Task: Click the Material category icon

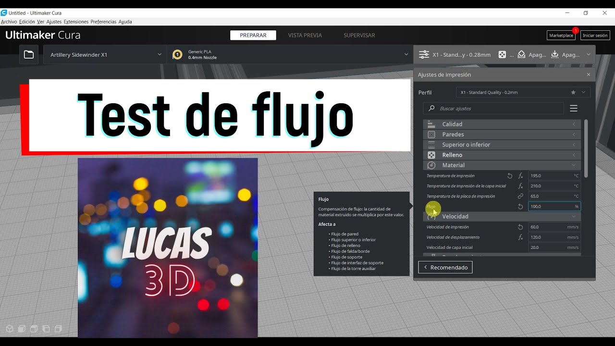Action: 431,165
